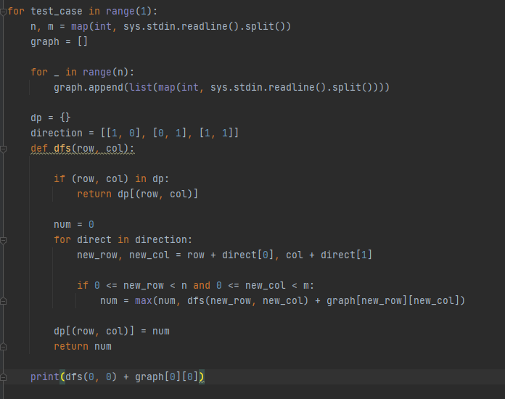505x399 pixels.
Task: Collapse the 'def dfs' function fold marker
Action: (3, 149)
